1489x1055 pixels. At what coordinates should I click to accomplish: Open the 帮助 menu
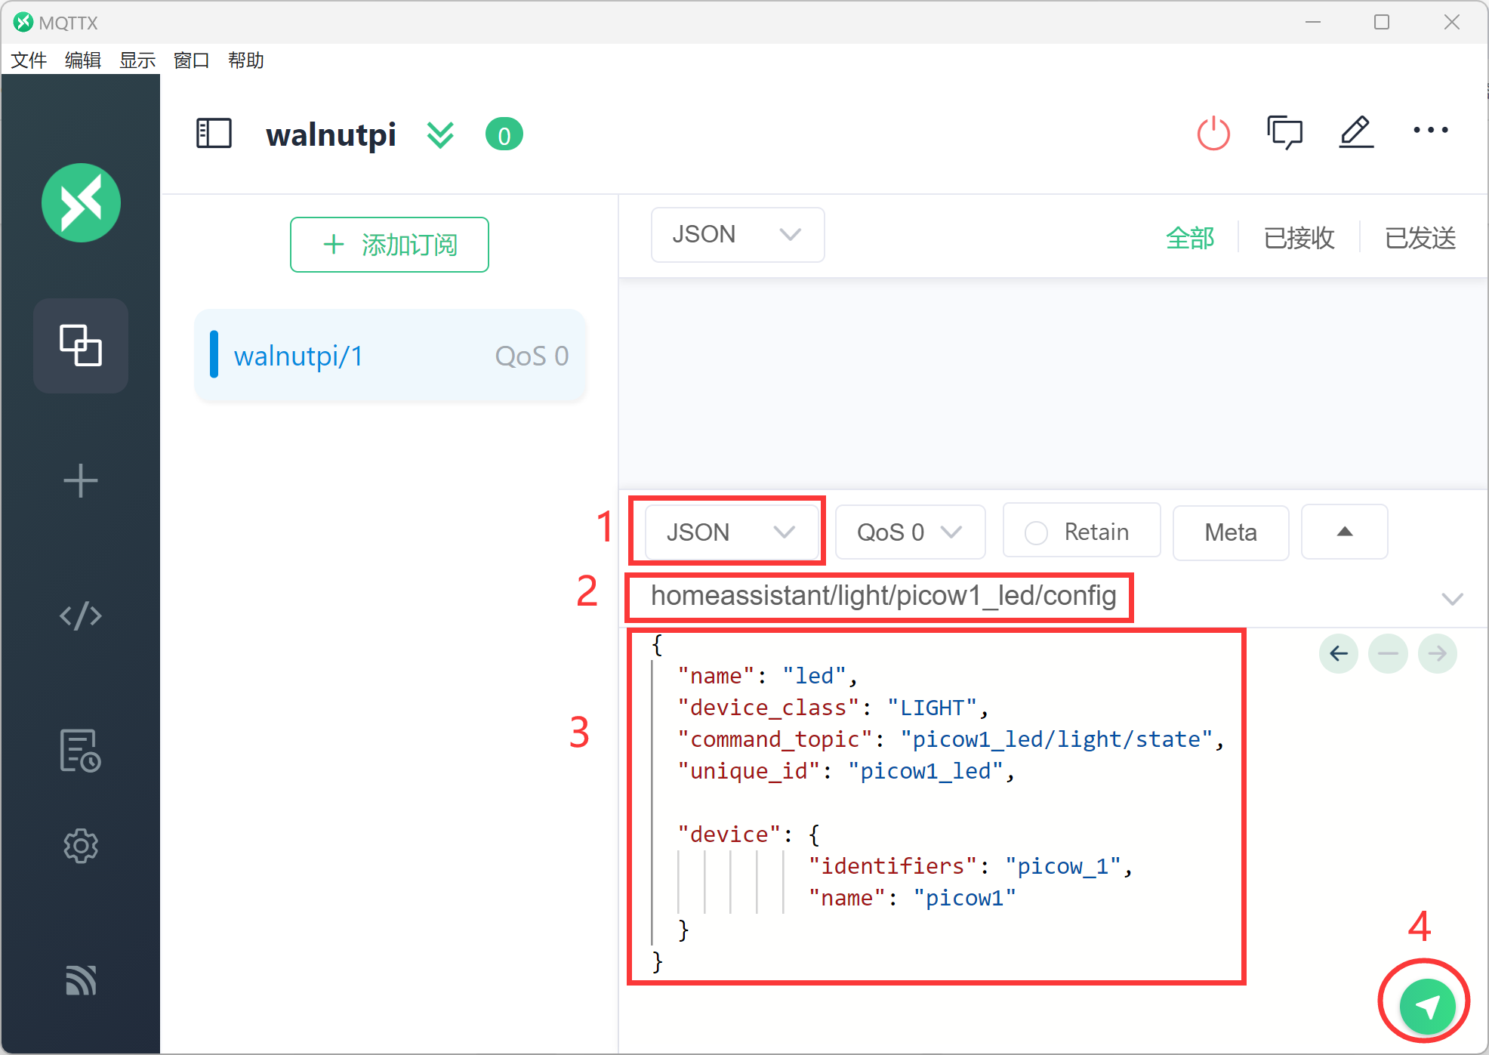click(246, 60)
